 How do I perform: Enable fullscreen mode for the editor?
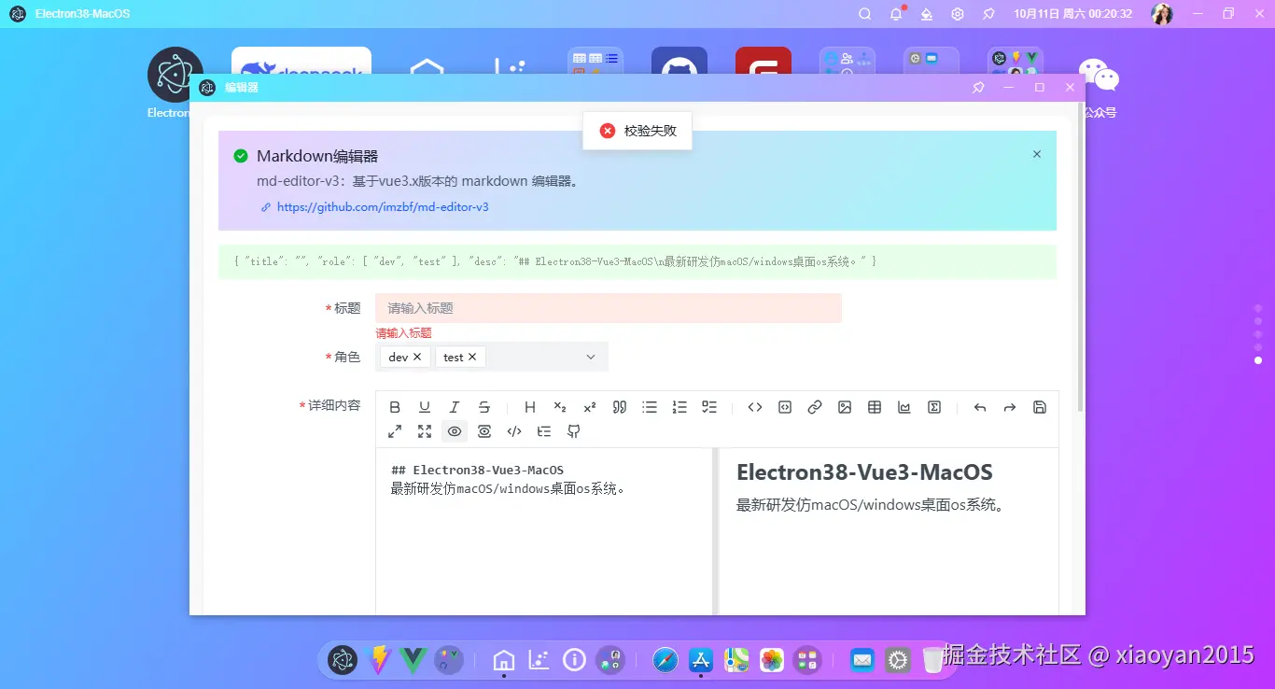click(425, 431)
